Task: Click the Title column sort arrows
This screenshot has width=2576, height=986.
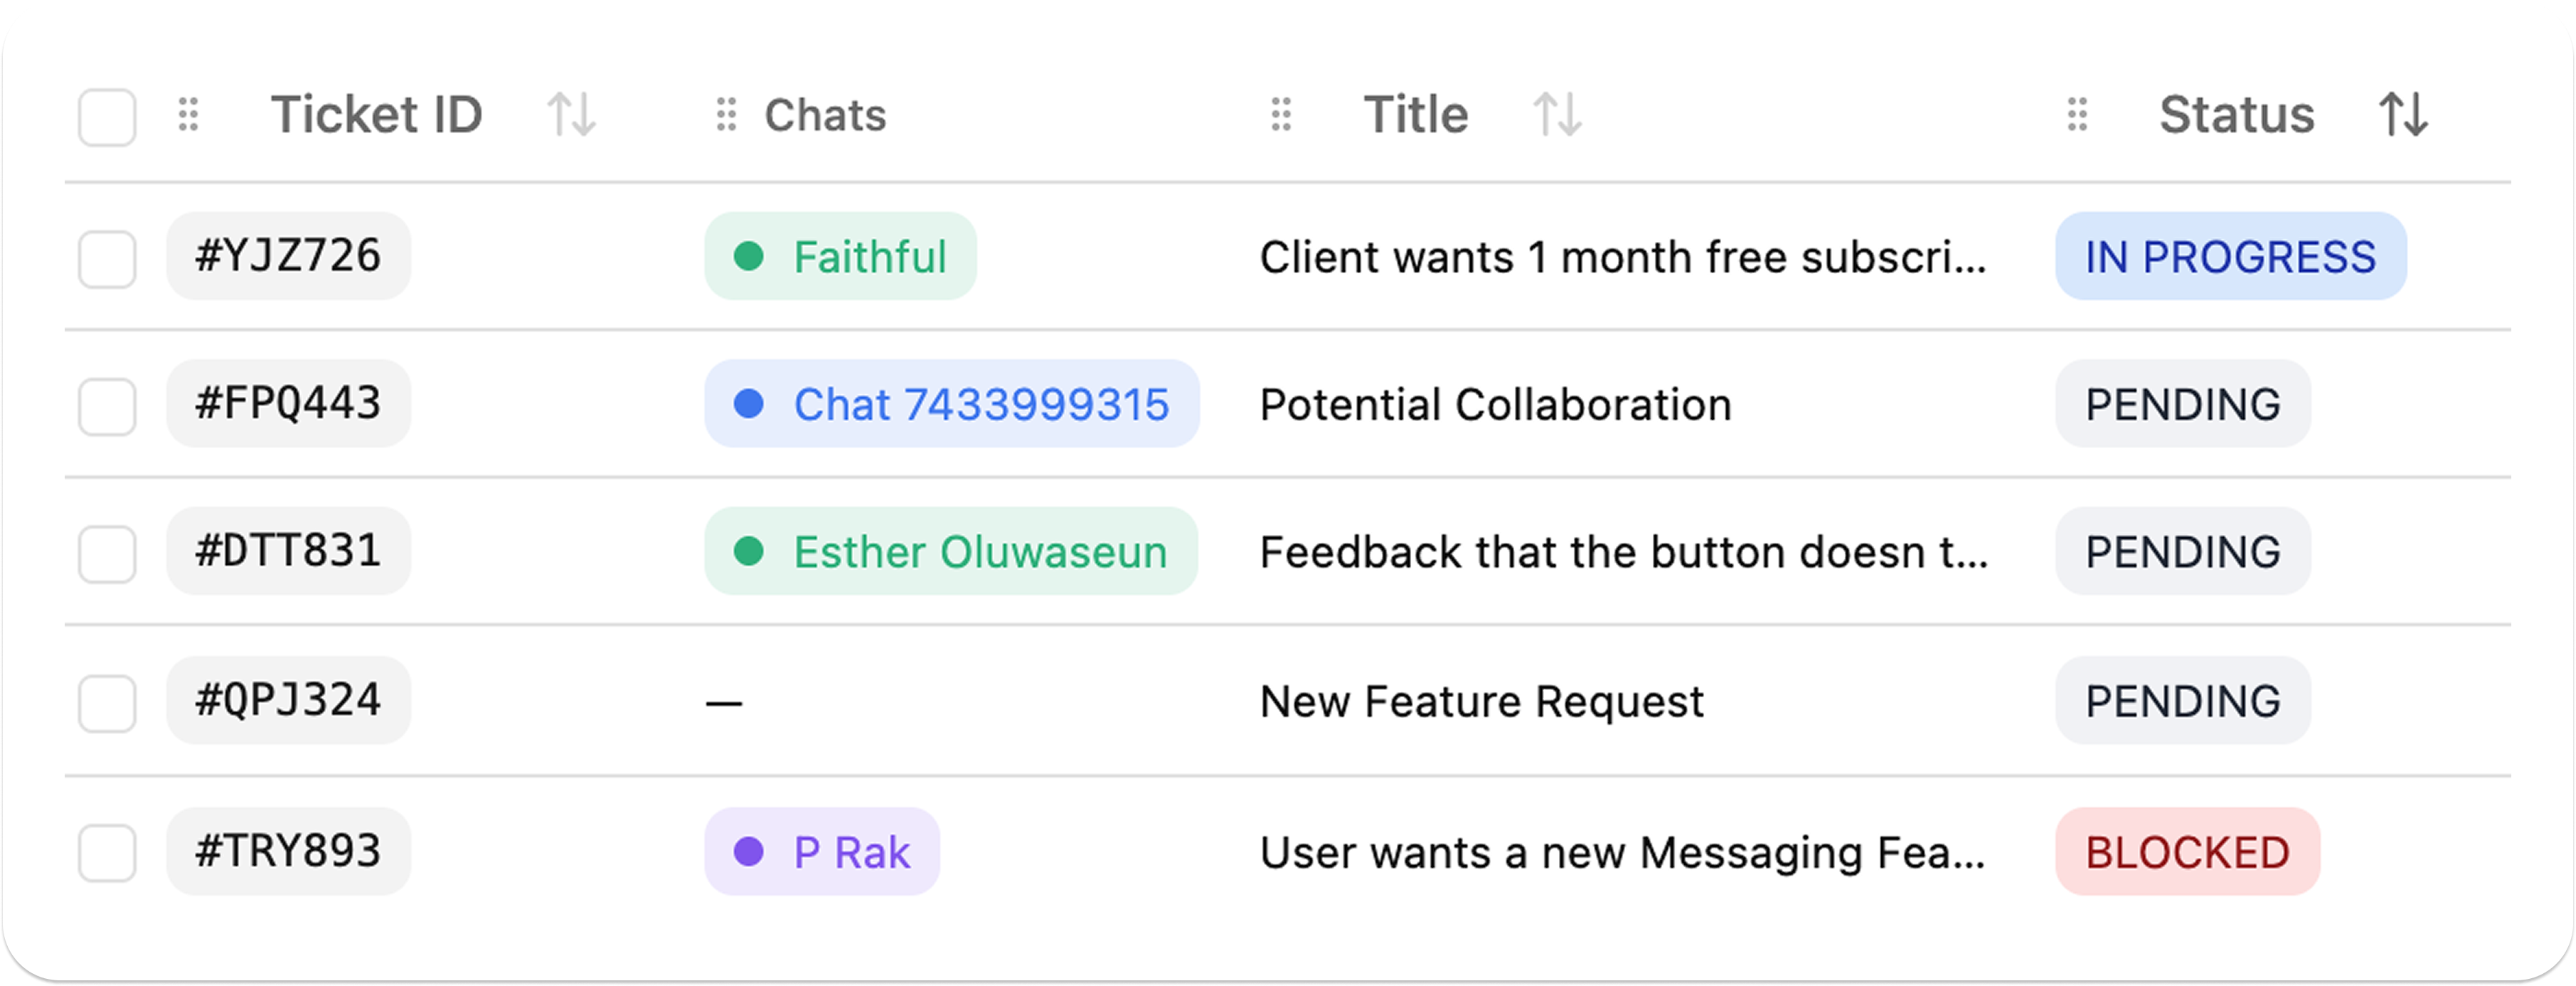Action: click(x=1557, y=114)
